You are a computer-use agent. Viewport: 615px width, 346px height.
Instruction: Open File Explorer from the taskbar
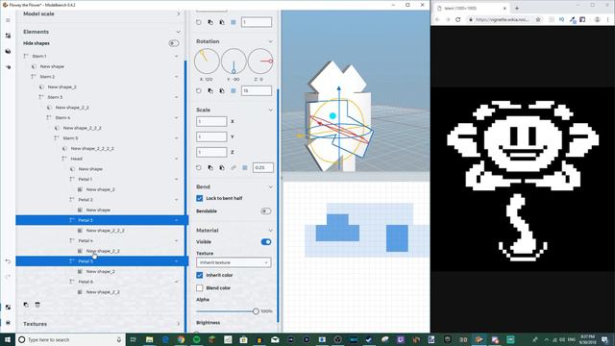point(150,339)
